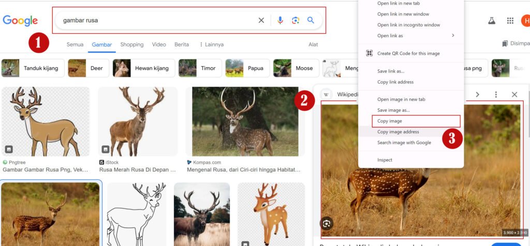Click the Tanduk kijang suggestion chip
The image size is (530, 246).
pyautogui.click(x=33, y=68)
